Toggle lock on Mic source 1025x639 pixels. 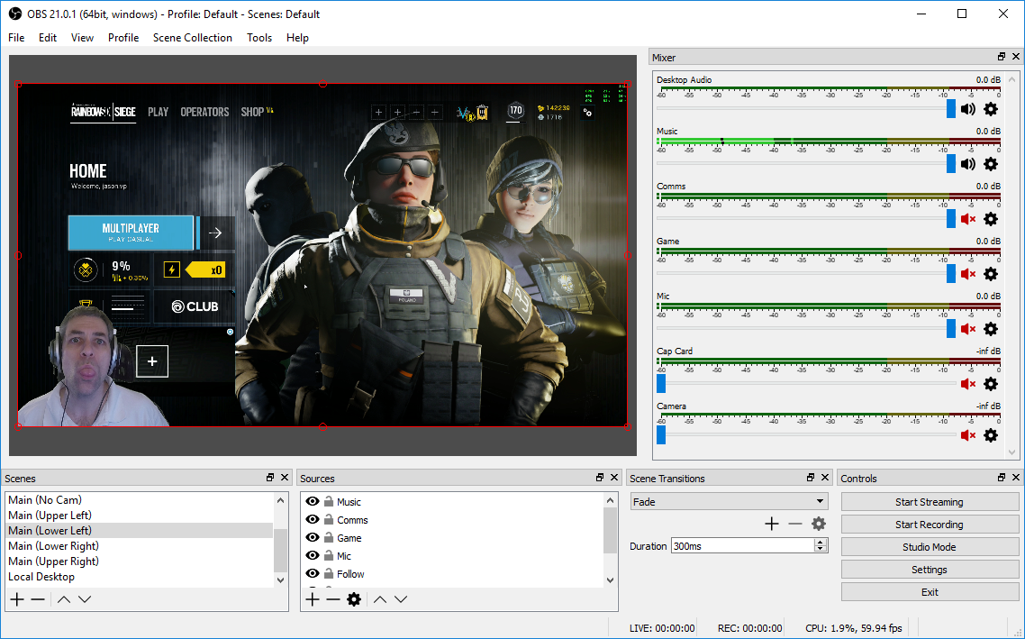pos(329,555)
